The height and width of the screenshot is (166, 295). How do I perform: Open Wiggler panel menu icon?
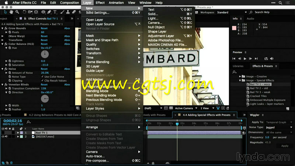tap(263, 115)
